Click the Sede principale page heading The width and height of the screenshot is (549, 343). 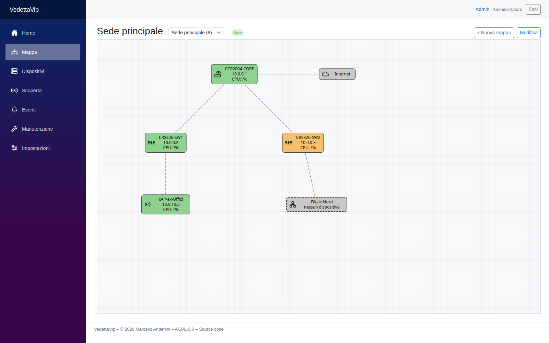tap(130, 31)
